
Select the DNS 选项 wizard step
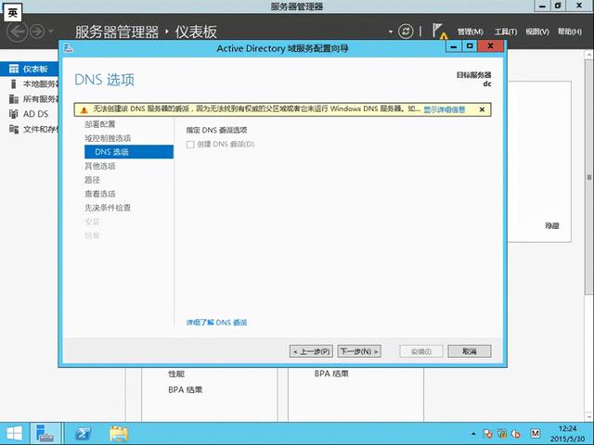(x=129, y=152)
